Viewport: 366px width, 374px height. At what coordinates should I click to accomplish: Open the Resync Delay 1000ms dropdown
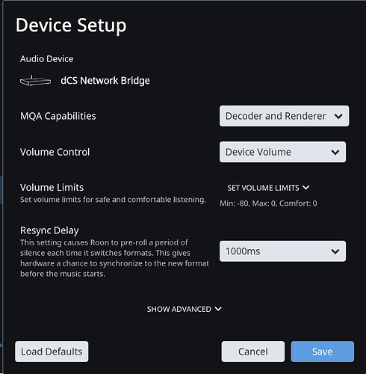[x=282, y=251]
